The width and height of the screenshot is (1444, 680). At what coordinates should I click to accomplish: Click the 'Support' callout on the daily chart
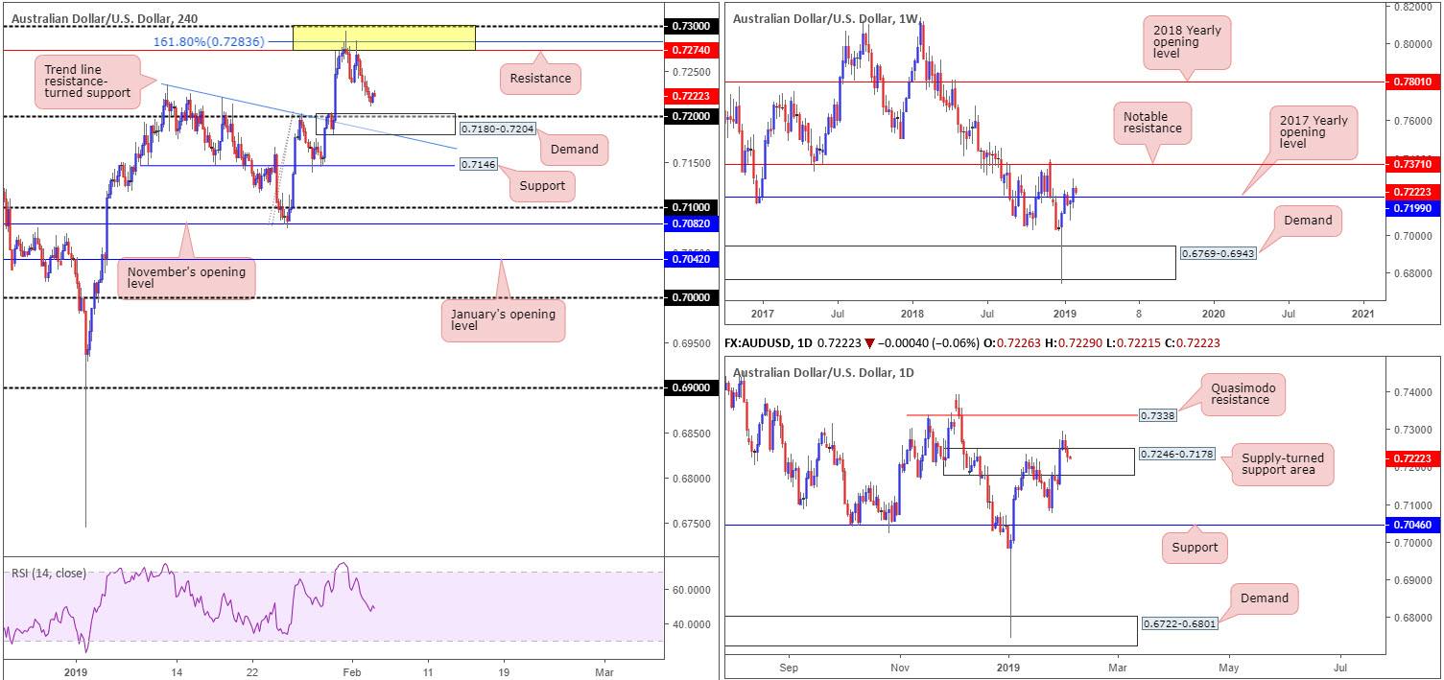click(1195, 548)
